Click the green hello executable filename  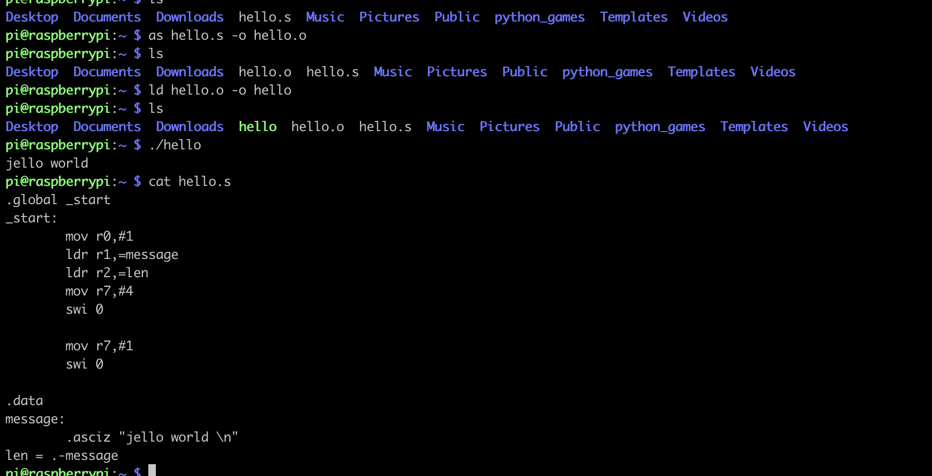coord(257,127)
